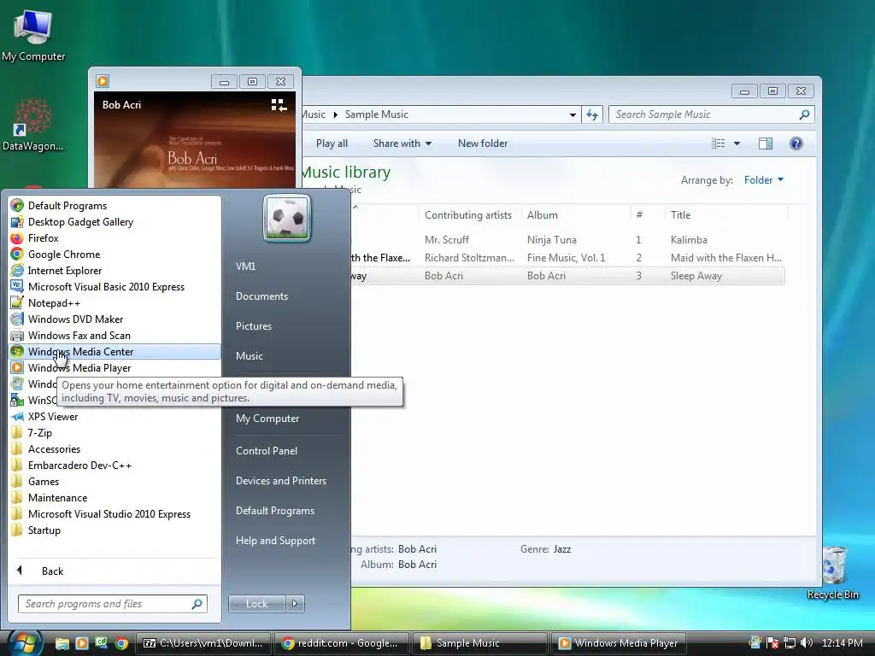Open Explorer help
Screen dimensions: 875x656
796,143
